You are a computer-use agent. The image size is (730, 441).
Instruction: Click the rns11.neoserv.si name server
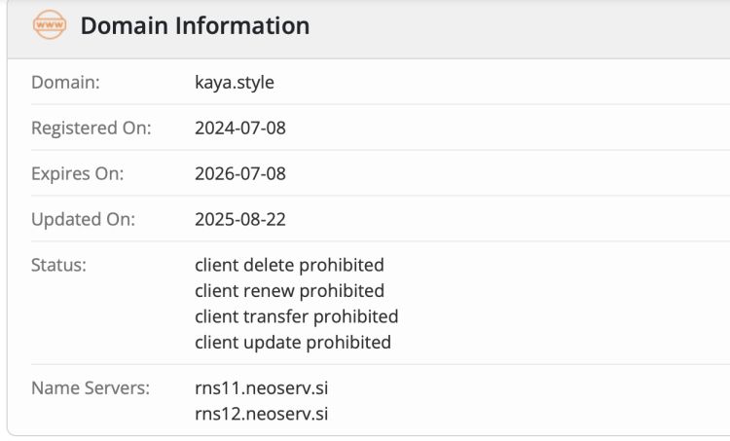(261, 388)
